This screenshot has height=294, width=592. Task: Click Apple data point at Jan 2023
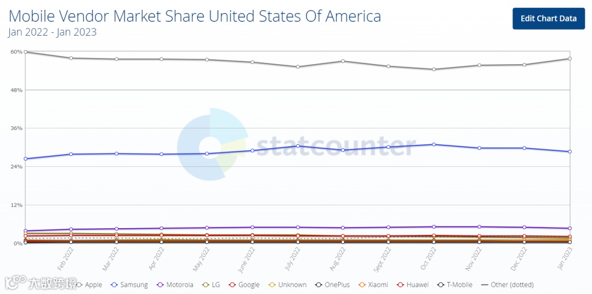(x=570, y=59)
